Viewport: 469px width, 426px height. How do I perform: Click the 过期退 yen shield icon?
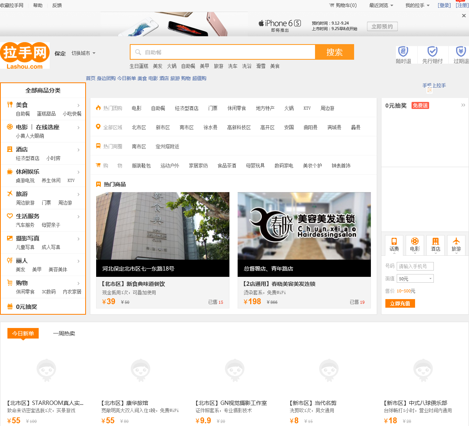coord(461,51)
